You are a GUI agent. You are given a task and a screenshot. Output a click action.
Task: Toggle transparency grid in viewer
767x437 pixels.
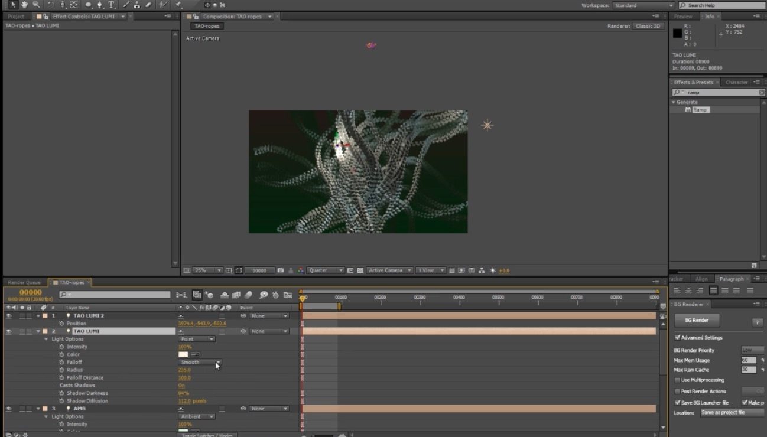(360, 270)
